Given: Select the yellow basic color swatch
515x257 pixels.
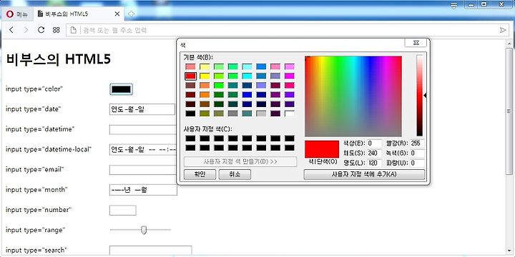Looking at the screenshot, I should 205,76.
